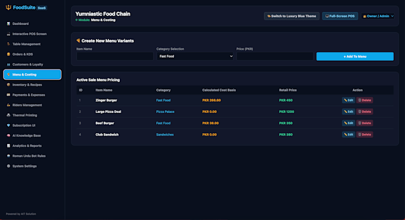
Task: Click the Thermal Printing printer icon
Action: click(x=8, y=115)
